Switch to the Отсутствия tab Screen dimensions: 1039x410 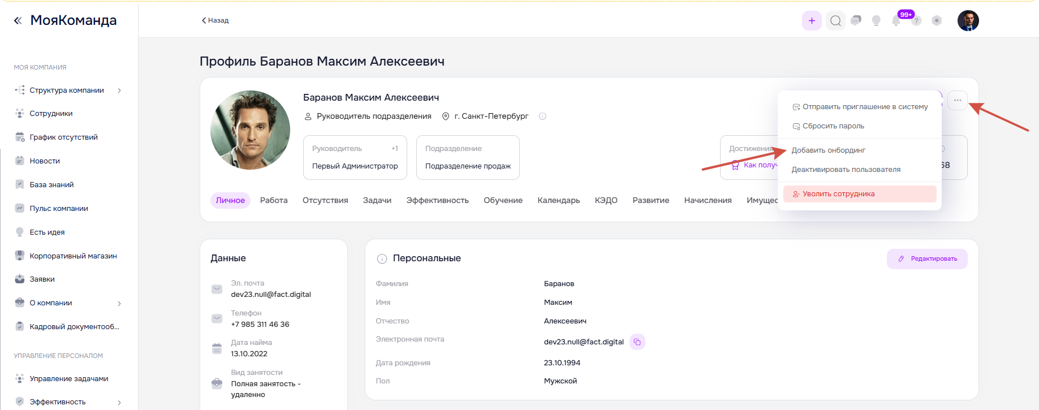point(325,200)
